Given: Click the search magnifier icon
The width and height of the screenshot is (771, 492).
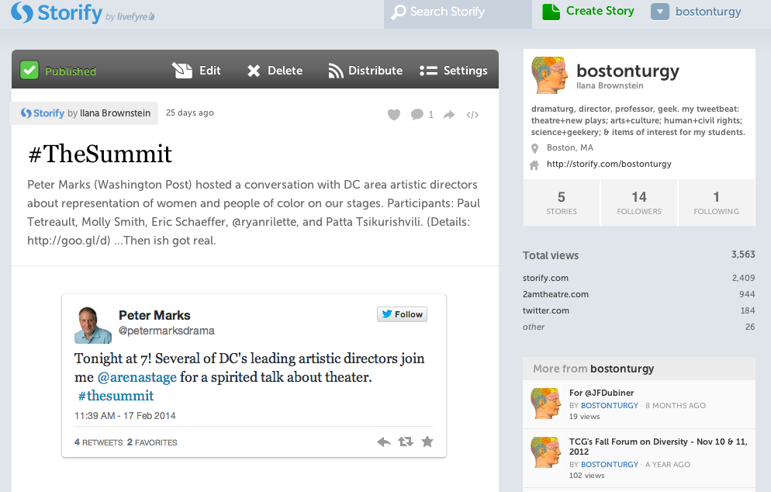Looking at the screenshot, I should (398, 12).
